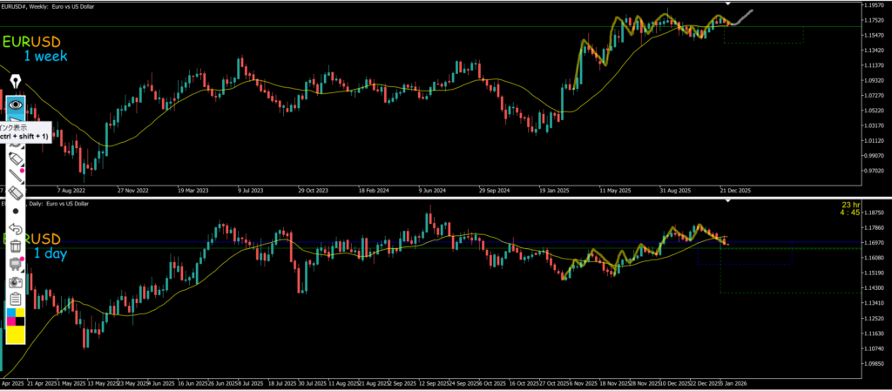The height and width of the screenshot is (391, 892).
Task: Pick the cyan color in the palette
Action: click(x=11, y=313)
